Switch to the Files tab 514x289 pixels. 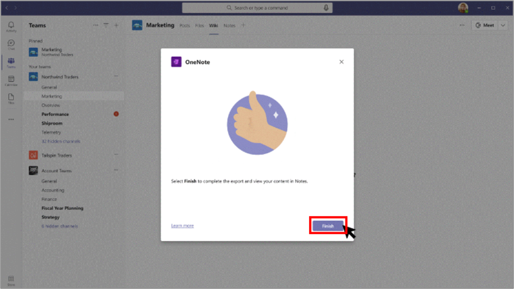pyautogui.click(x=199, y=26)
